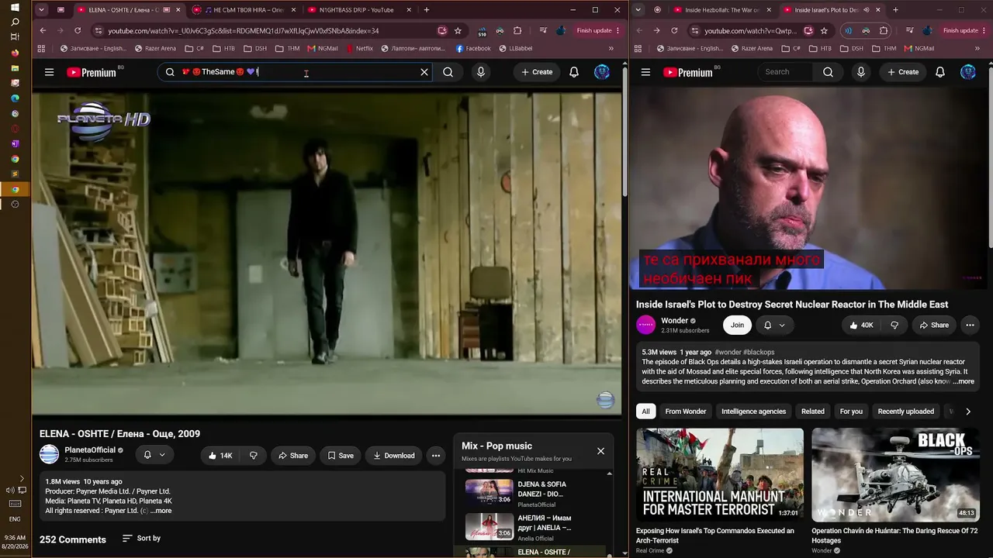993x558 pixels.
Task: Select the All filter chip
Action: (645, 412)
